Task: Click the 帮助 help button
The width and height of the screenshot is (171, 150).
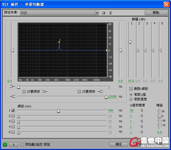Action: [x=156, y=13]
